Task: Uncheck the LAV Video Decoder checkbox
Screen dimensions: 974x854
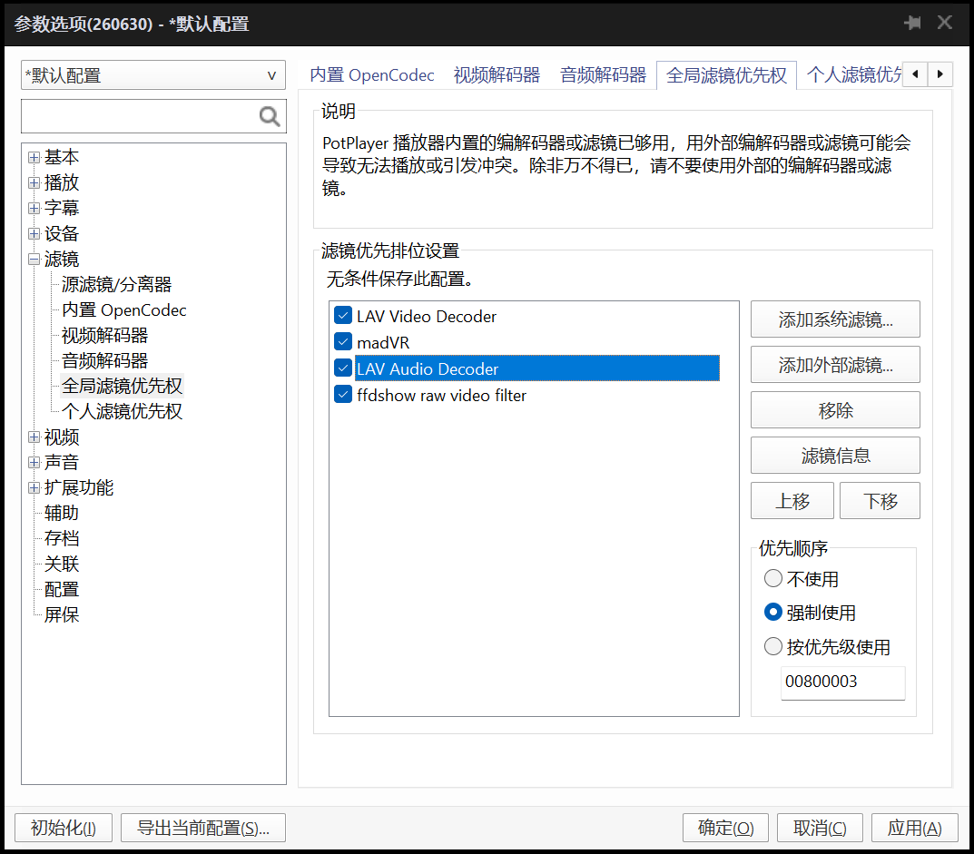Action: click(343, 316)
